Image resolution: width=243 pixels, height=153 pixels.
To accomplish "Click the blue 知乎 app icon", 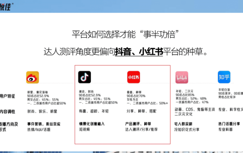I will [x=224, y=77].
